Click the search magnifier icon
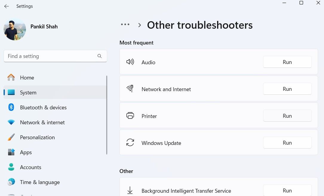 (99, 56)
